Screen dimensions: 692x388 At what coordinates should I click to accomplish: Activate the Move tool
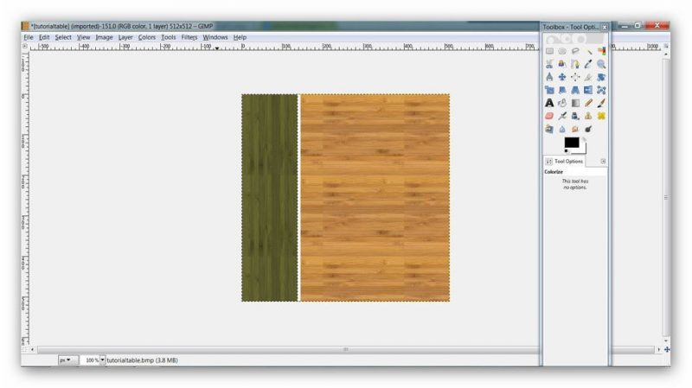coord(562,77)
